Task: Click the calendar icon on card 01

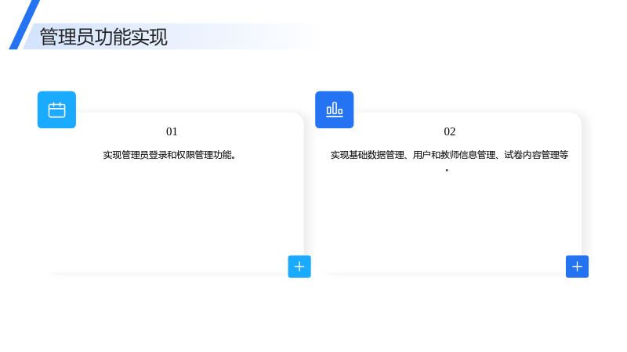Action: (x=56, y=110)
